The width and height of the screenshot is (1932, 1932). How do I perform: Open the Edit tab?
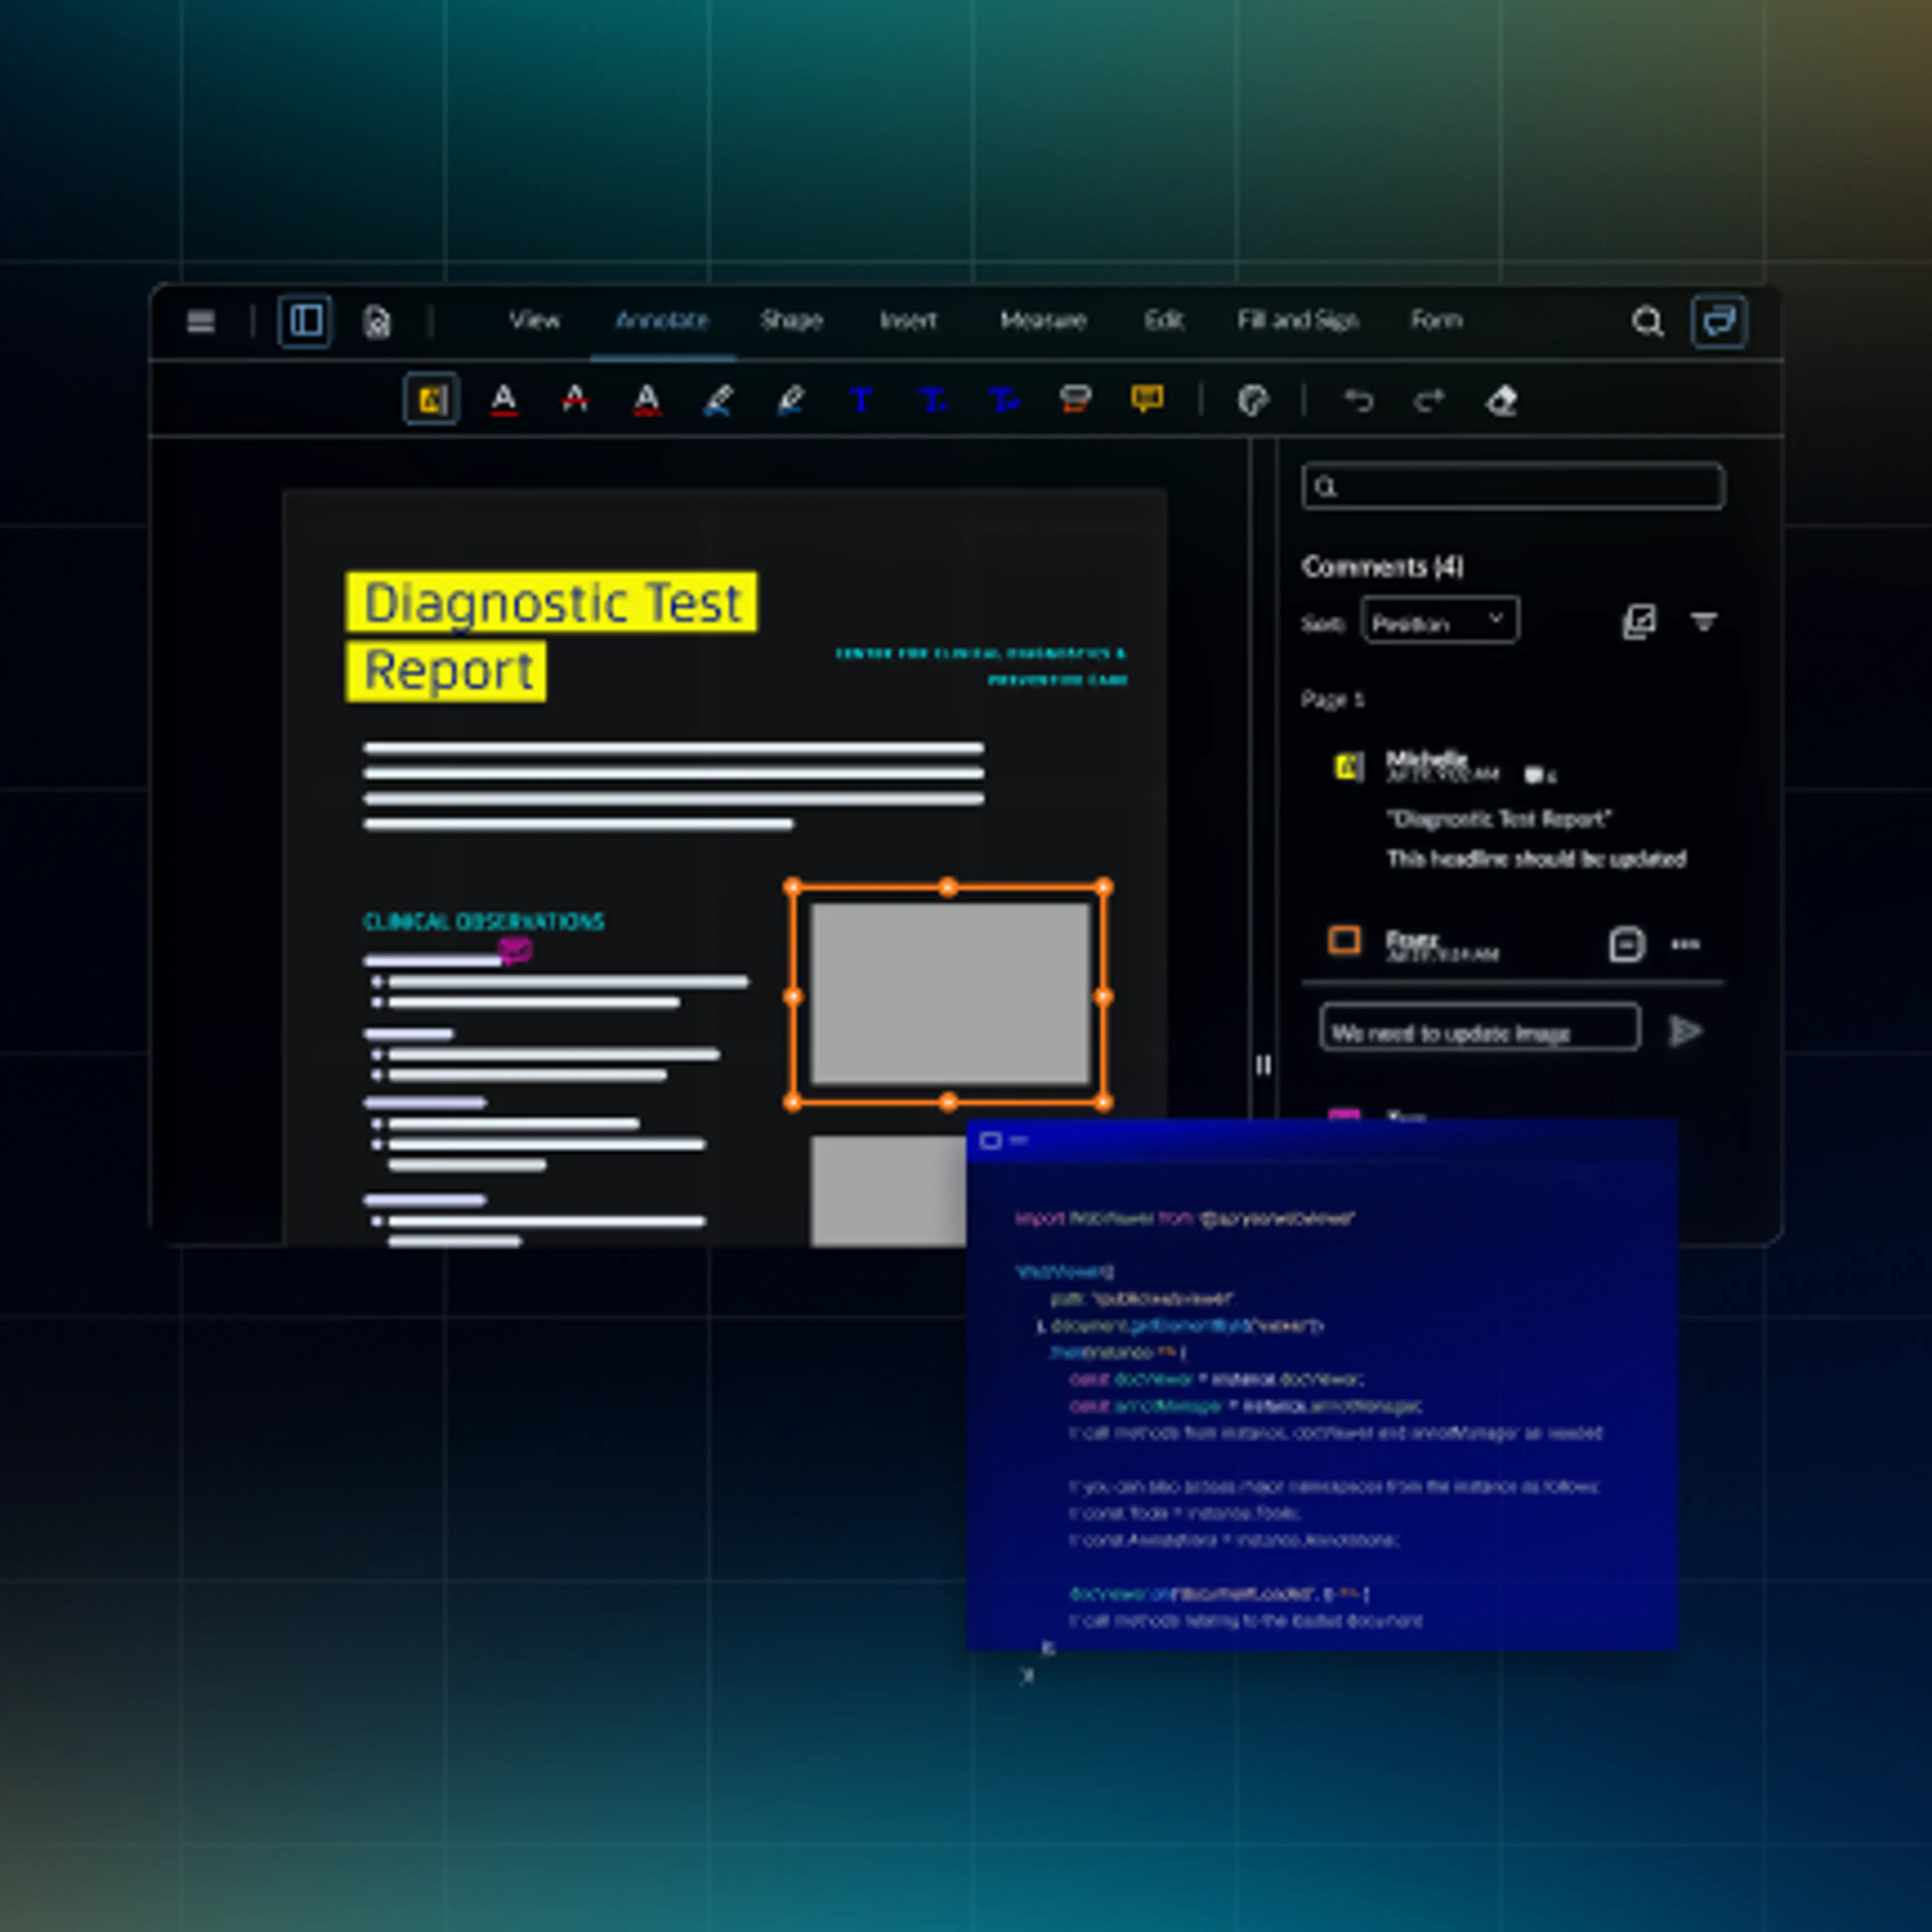pos(1164,321)
